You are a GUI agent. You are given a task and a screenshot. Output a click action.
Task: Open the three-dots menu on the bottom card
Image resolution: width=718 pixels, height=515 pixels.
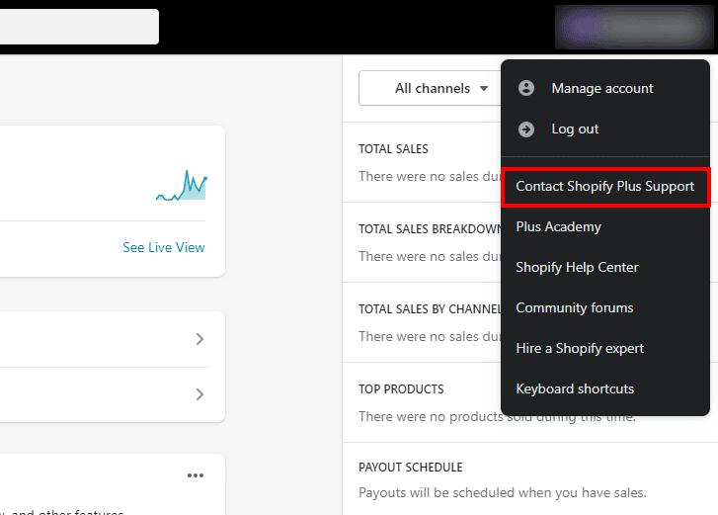pyautogui.click(x=196, y=475)
